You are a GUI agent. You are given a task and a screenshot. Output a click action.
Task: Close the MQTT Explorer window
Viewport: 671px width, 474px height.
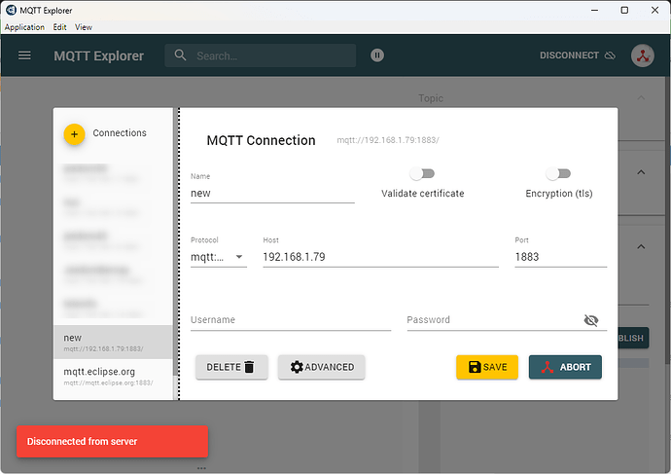point(654,10)
